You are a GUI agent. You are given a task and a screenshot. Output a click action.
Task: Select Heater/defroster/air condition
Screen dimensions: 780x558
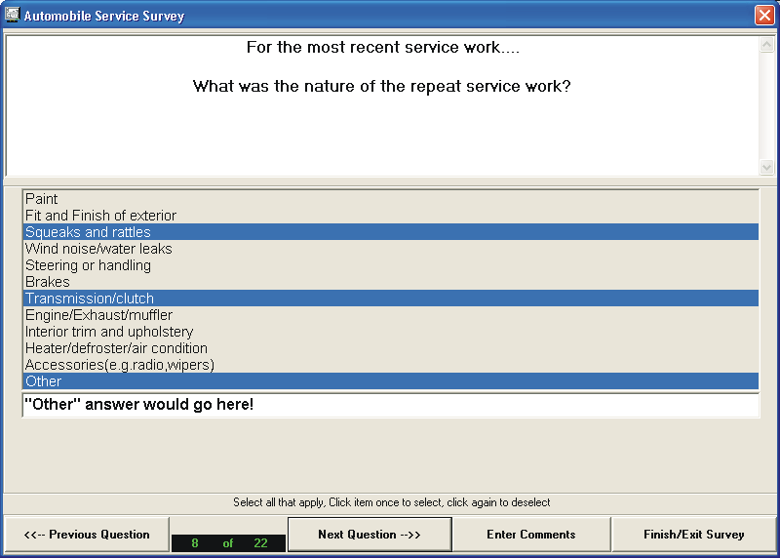tap(391, 348)
